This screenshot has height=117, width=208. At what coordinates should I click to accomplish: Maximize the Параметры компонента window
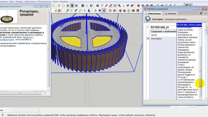pyautogui.click(x=41, y=6)
